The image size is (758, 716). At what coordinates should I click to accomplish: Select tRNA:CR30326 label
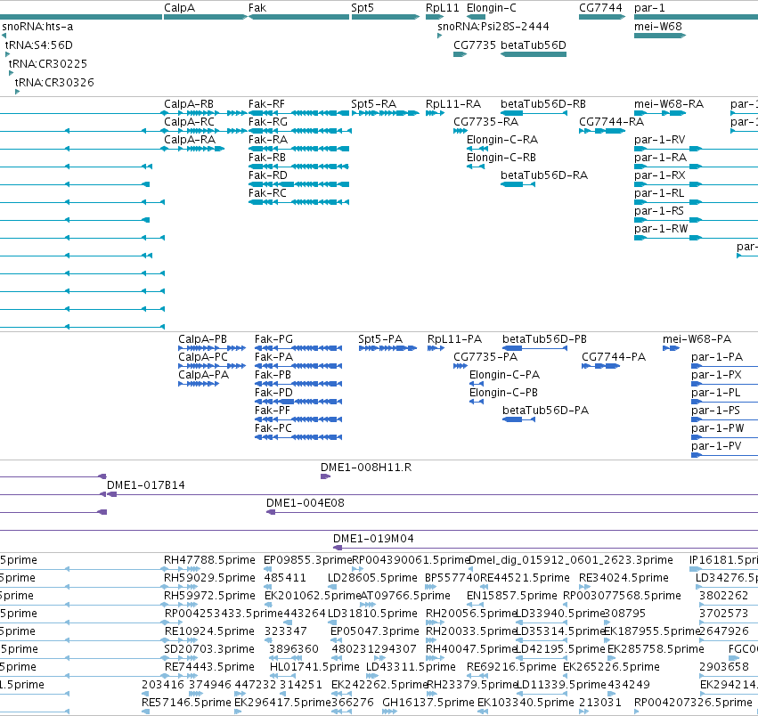(x=54, y=83)
